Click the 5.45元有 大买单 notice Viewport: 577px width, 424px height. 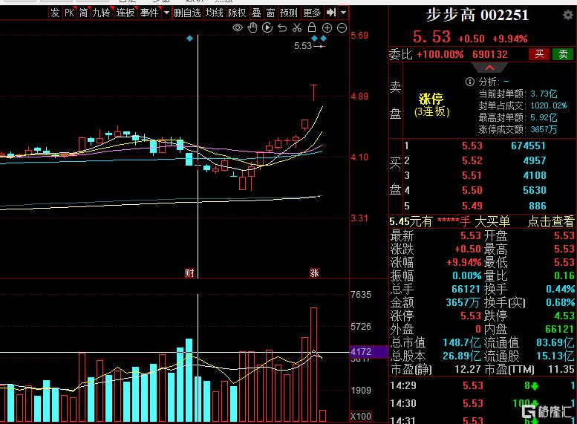pos(450,221)
